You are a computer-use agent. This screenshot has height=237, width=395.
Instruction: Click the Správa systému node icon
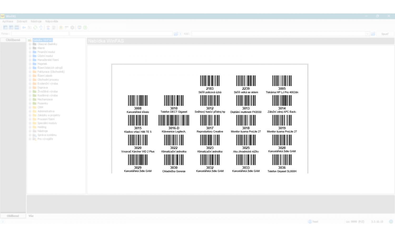pyautogui.click(x=34, y=135)
